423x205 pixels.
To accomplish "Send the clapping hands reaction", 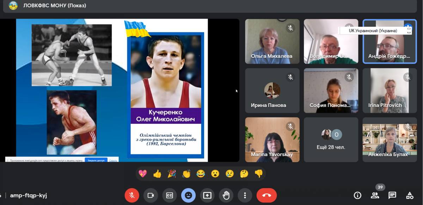I will click(186, 173).
